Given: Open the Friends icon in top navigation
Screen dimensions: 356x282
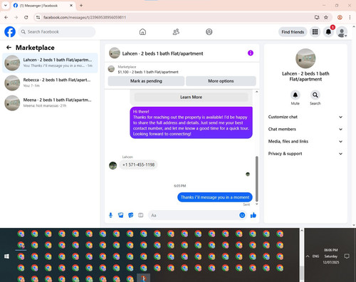Looking at the screenshot, I should (x=176, y=32).
